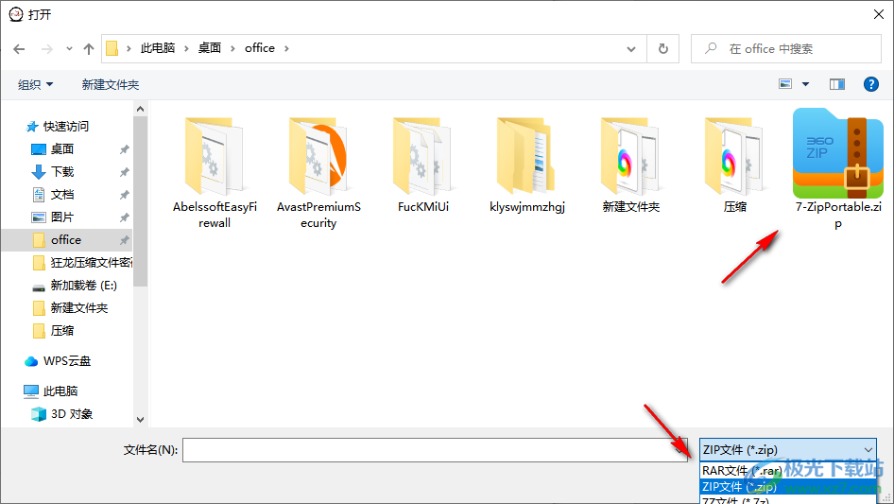Select 下载 in quick access sidebar
This screenshot has height=504, width=894.
[x=62, y=171]
